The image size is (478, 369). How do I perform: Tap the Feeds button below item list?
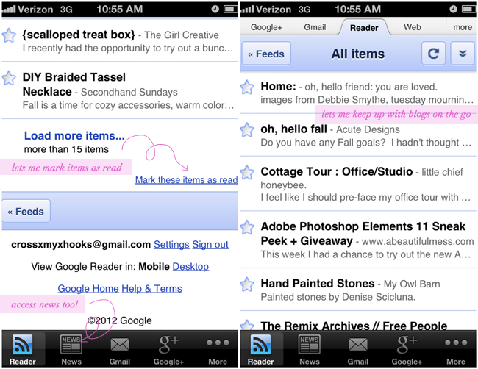coord(26,211)
